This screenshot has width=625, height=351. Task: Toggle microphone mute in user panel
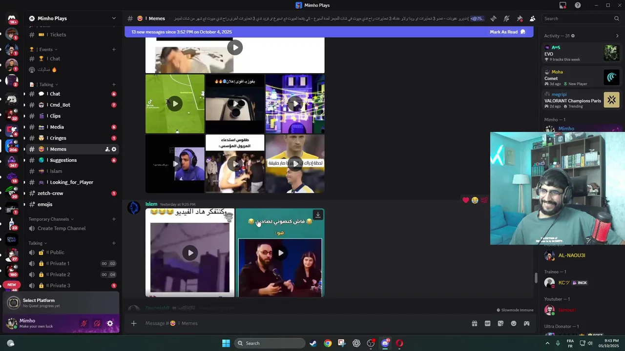(x=84, y=323)
